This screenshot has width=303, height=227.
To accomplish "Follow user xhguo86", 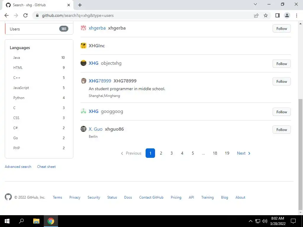I will click(282, 129).
